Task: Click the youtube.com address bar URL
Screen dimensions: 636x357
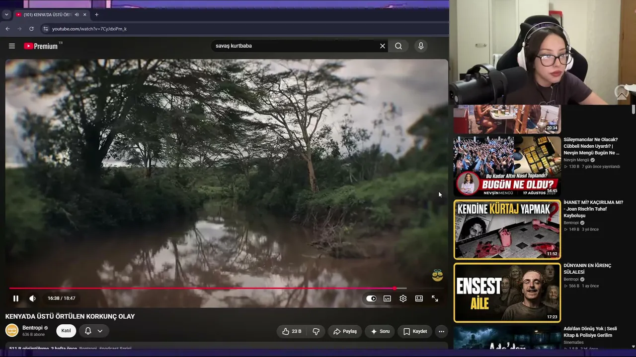Action: pos(89,29)
